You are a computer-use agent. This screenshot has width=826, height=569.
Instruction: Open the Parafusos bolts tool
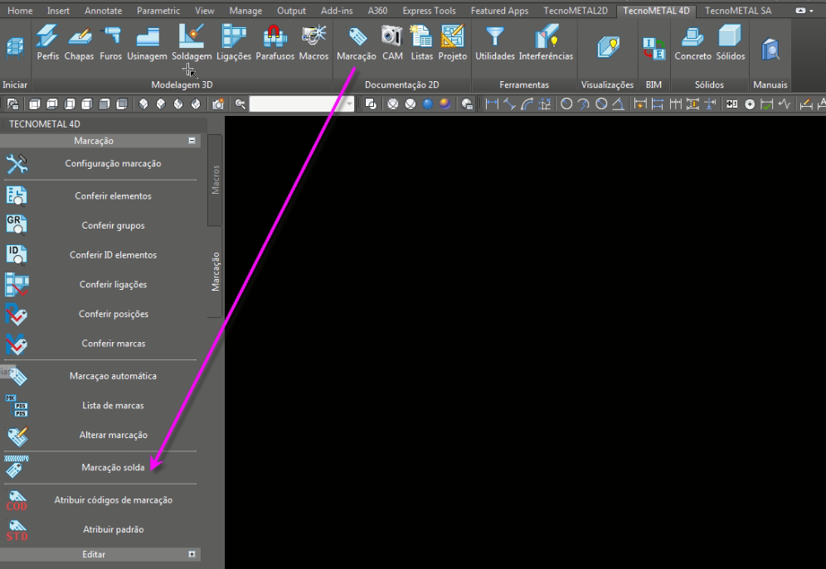coord(275,43)
